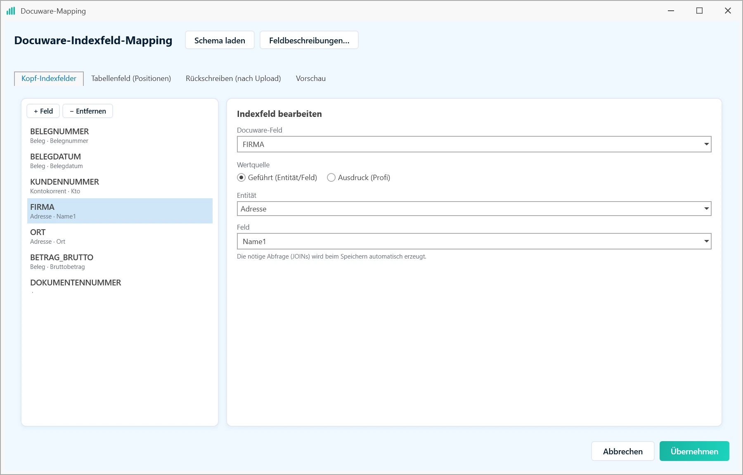The height and width of the screenshot is (475, 743).
Task: Show the Vorschau tab
Action: (311, 78)
